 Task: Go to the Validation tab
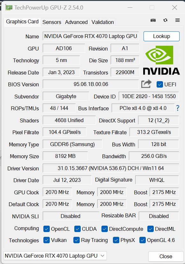pyautogui.click(x=102, y=22)
